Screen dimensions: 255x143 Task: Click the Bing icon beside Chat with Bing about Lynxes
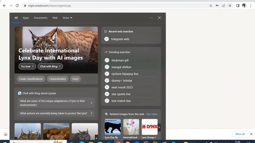(x=20, y=93)
